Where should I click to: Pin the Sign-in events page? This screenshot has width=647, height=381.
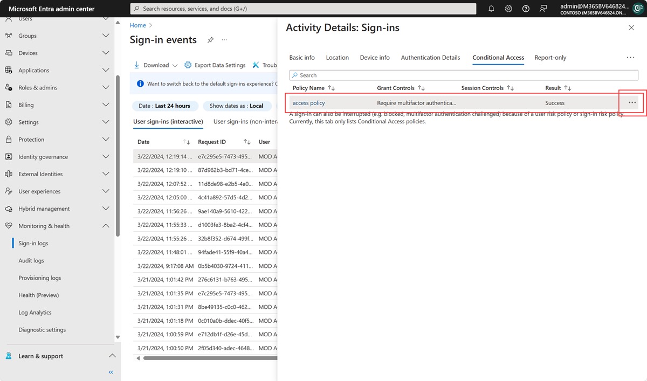(211, 40)
